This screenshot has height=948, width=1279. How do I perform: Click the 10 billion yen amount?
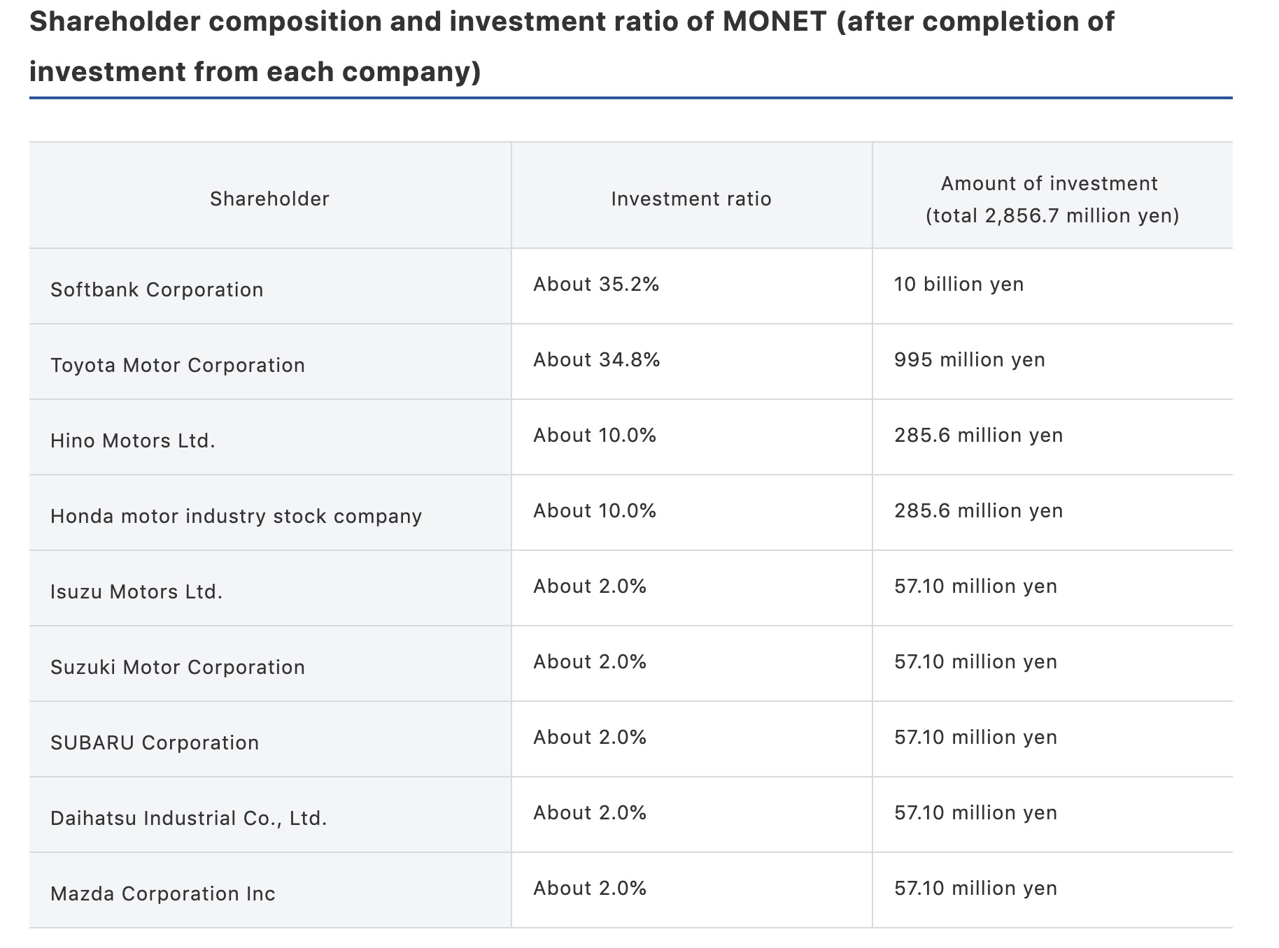coord(959,285)
